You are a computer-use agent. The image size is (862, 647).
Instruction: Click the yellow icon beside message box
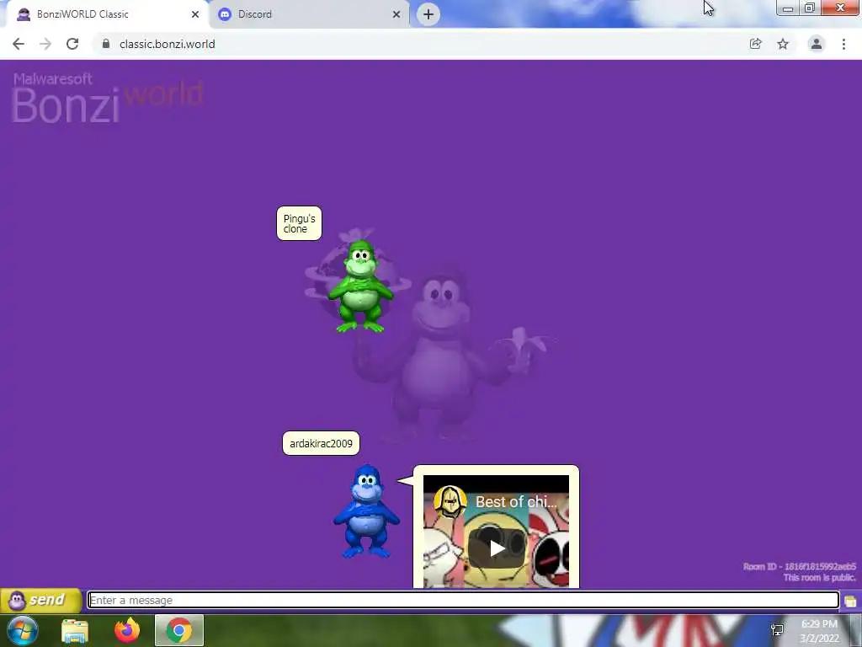(850, 601)
